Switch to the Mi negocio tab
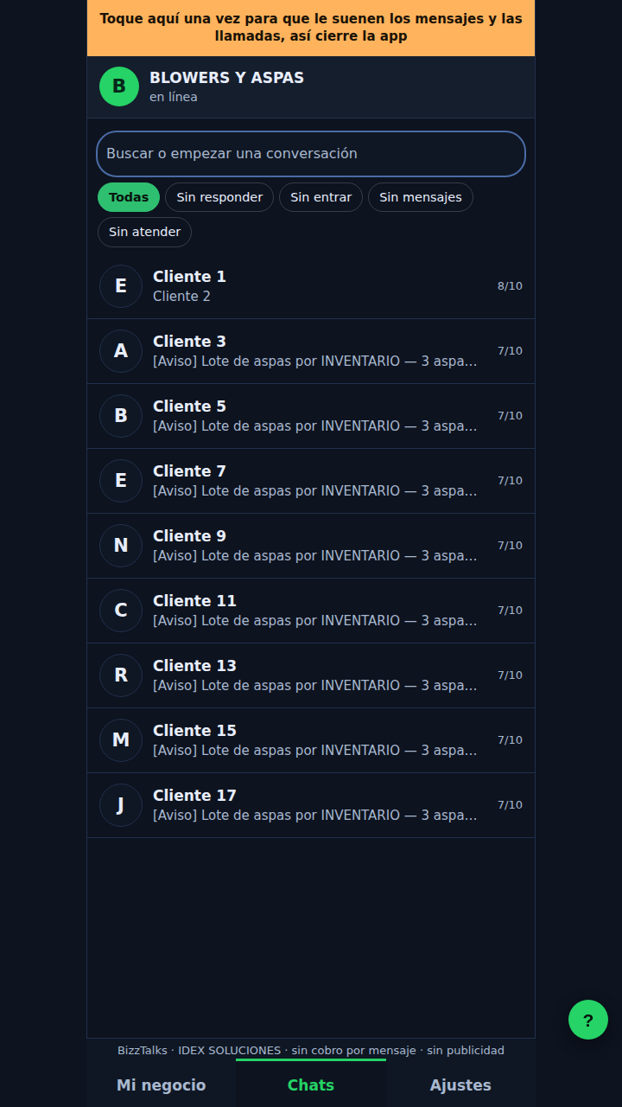The height and width of the screenshot is (1107, 622). click(162, 1085)
